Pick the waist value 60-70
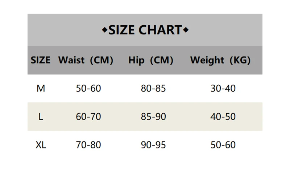 [88, 117]
